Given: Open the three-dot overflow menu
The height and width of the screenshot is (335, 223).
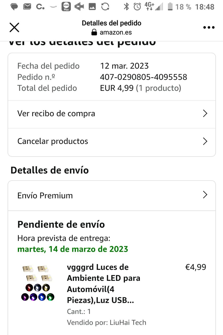Looking at the screenshot, I should 209,27.
